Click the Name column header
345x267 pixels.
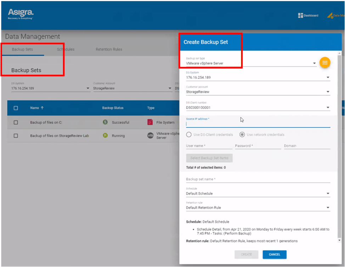tap(35, 108)
